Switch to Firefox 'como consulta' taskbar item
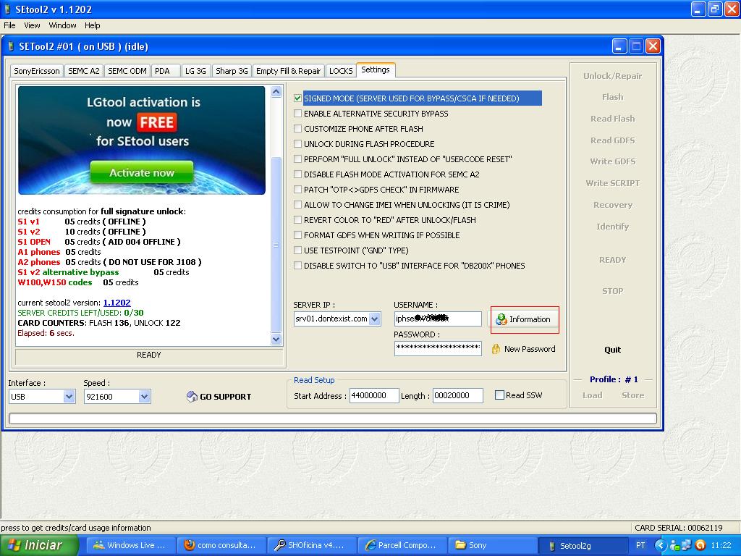This screenshot has width=741, height=556. click(x=222, y=546)
